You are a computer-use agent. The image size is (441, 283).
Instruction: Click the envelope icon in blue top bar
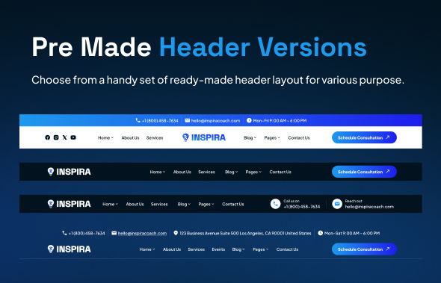point(188,120)
